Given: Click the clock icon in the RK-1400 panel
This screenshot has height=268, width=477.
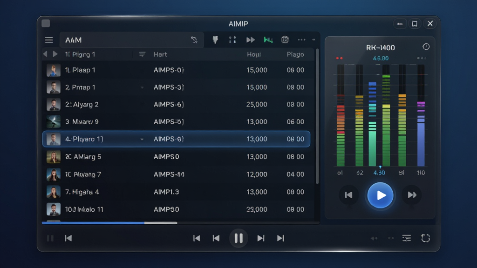Looking at the screenshot, I should (x=426, y=47).
